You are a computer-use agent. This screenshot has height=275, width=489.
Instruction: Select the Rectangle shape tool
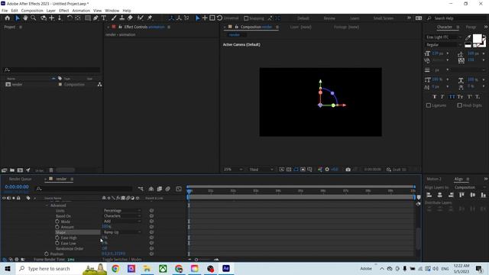coord(88,18)
